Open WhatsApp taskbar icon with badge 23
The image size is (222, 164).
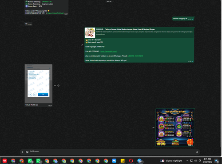(x=39, y=160)
